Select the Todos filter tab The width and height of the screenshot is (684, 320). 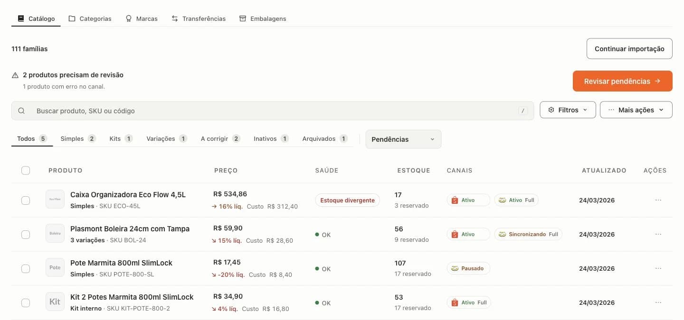pyautogui.click(x=32, y=138)
